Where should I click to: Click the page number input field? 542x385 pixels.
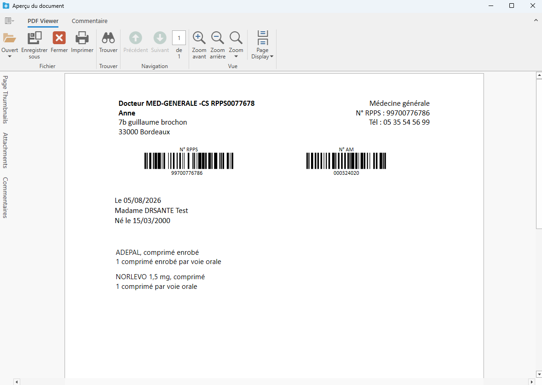179,38
